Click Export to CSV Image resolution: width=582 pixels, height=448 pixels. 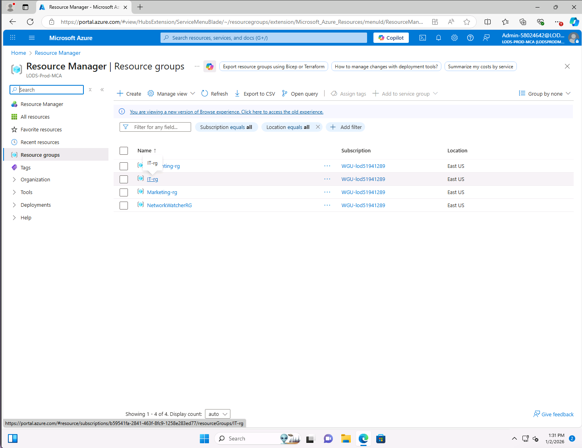point(255,94)
